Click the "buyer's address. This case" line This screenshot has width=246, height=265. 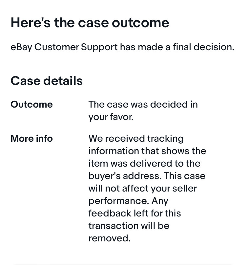click(x=147, y=176)
